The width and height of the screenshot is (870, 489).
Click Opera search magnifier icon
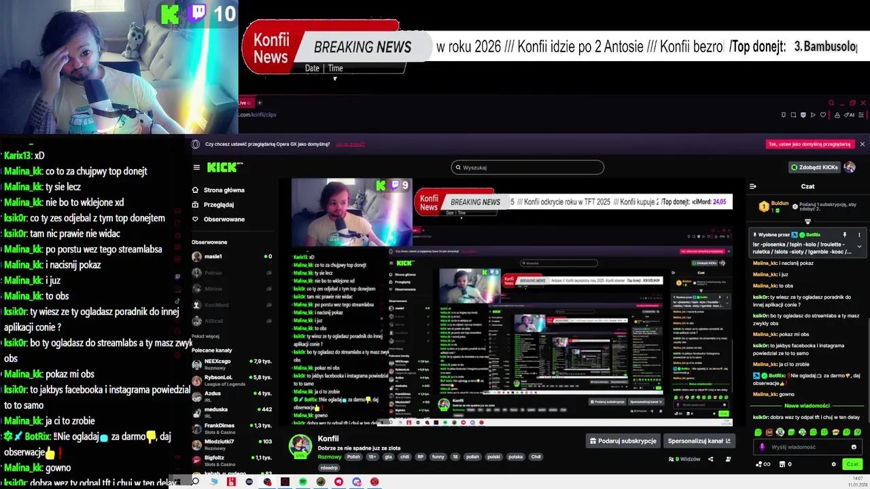831,103
